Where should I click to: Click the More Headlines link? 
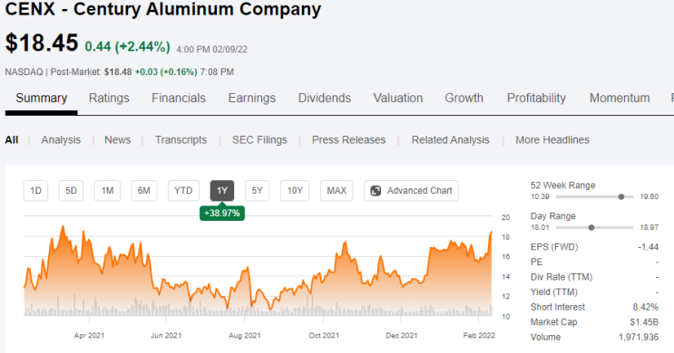coord(552,140)
